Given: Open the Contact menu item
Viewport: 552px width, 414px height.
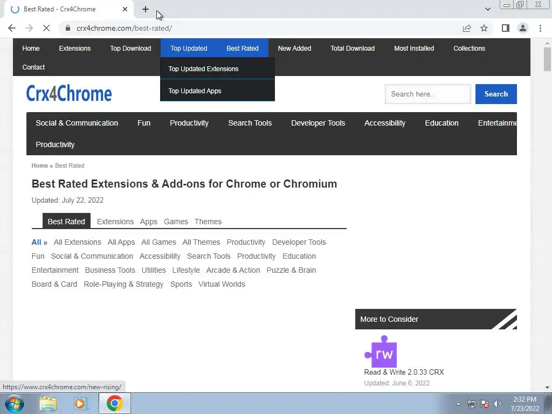Looking at the screenshot, I should (x=33, y=67).
